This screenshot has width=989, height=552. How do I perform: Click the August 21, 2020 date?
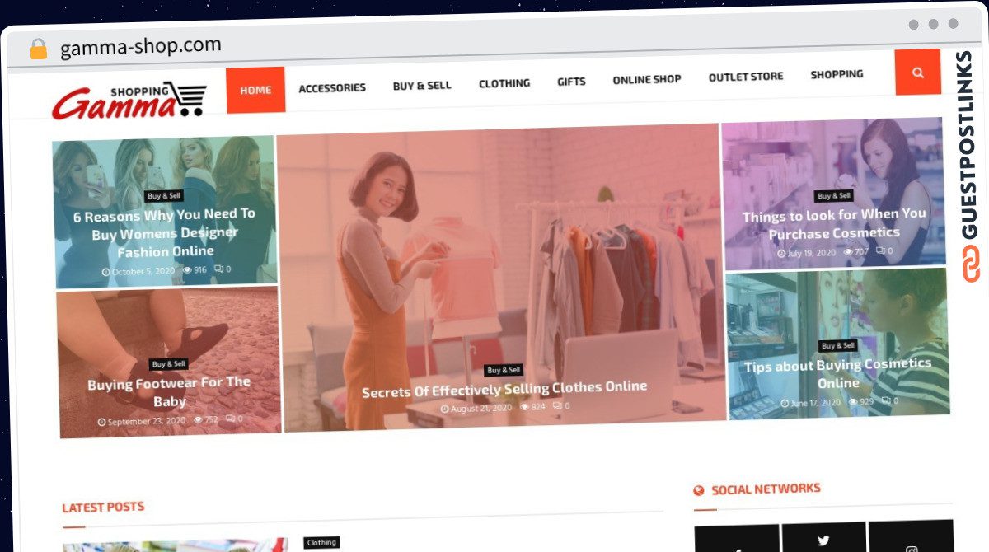tap(476, 408)
